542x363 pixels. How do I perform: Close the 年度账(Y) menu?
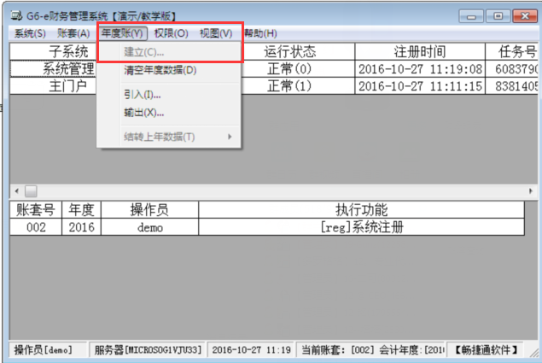point(122,33)
